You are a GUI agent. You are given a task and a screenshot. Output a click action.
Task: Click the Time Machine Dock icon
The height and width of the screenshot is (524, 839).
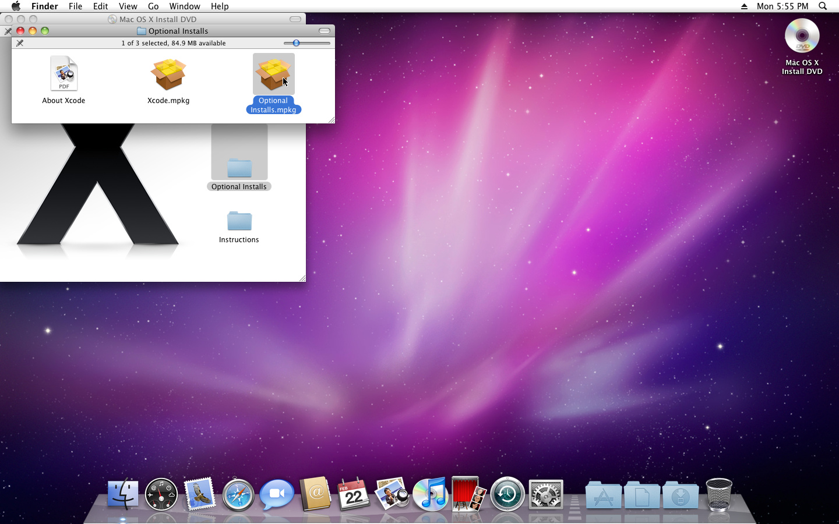[507, 495]
